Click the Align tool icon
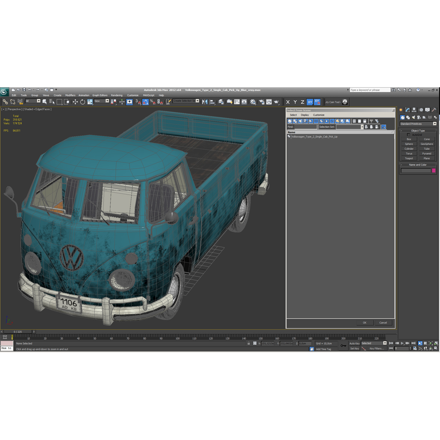440x440 pixels. click(212, 102)
